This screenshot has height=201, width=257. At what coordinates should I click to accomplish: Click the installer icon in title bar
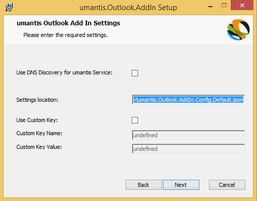coord(9,7)
